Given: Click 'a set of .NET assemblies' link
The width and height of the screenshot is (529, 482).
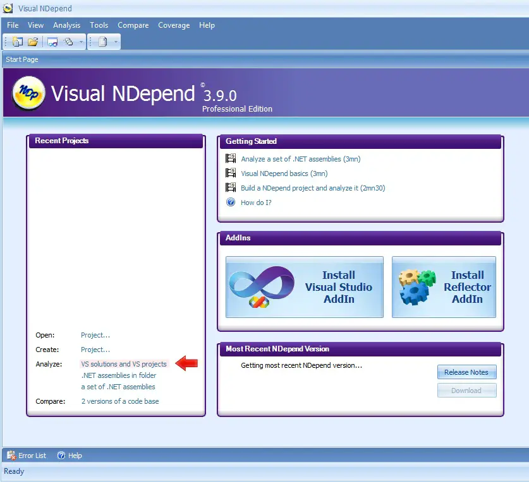Looking at the screenshot, I should point(118,387).
